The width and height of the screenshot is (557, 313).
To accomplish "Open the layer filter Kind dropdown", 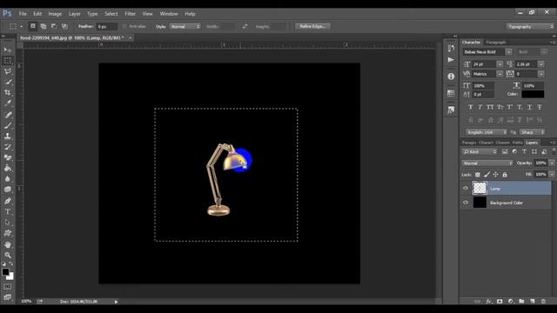I will click(480, 151).
